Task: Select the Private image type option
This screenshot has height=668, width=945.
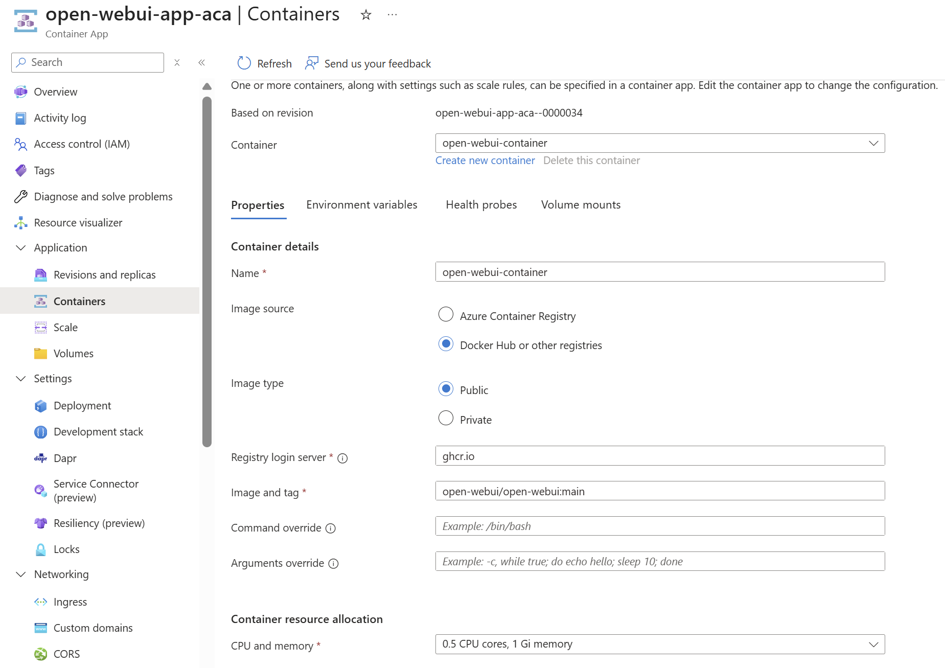Action: (446, 419)
